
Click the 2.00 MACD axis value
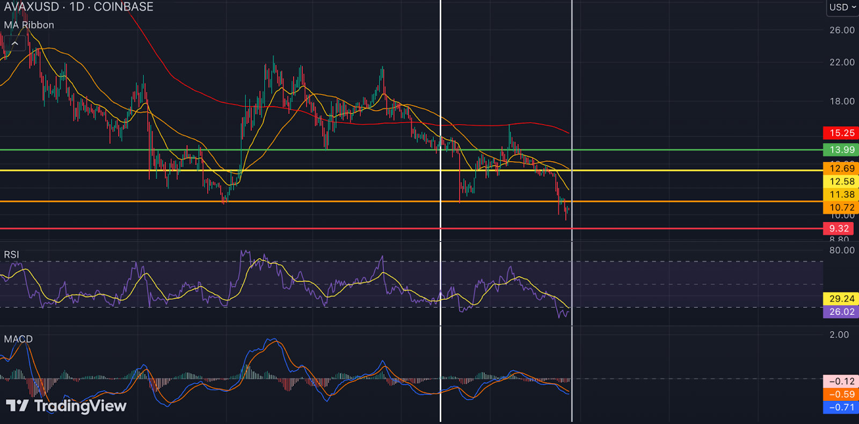[x=840, y=335]
